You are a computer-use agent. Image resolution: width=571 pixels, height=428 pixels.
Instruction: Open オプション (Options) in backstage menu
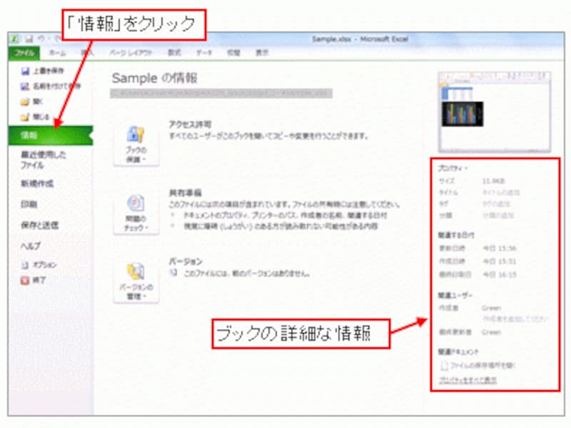pyautogui.click(x=39, y=265)
